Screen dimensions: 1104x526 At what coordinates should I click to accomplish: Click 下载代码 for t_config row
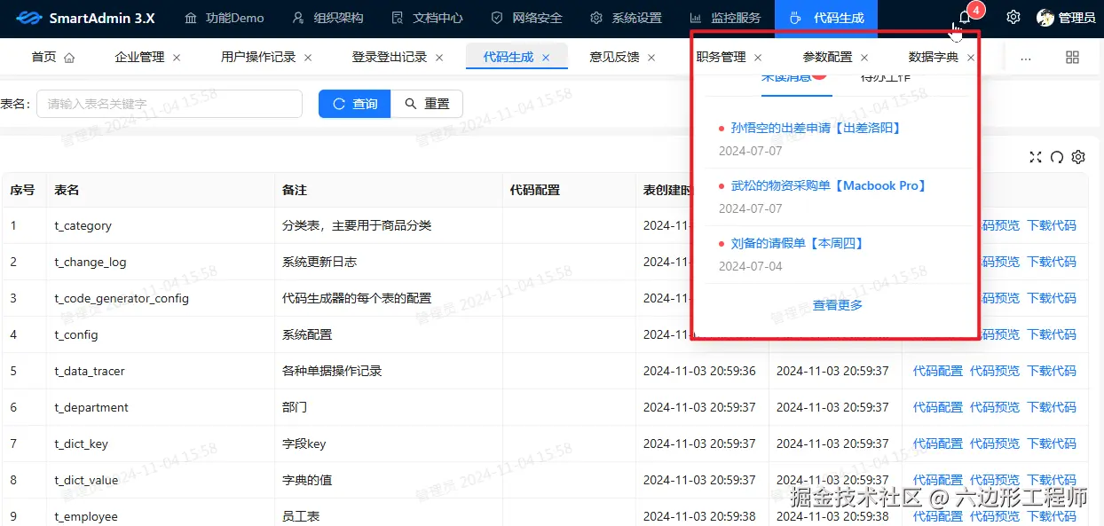(x=1052, y=334)
